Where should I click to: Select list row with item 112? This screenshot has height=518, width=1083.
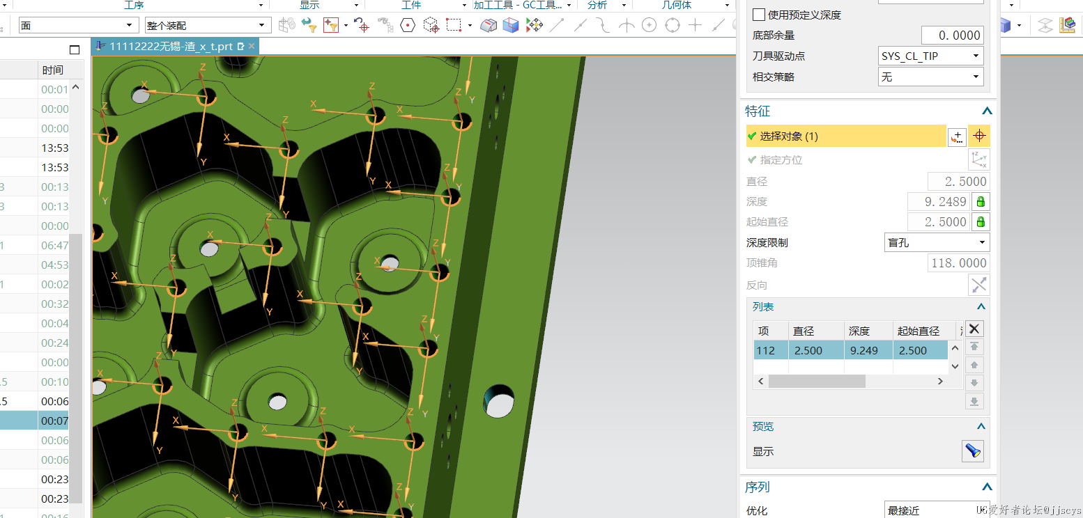coord(850,350)
